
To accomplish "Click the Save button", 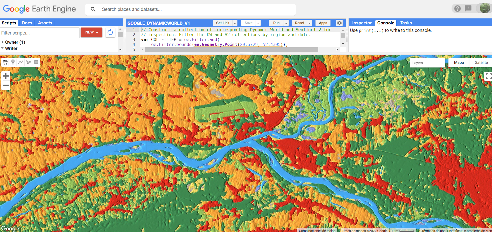I will pos(248,23).
